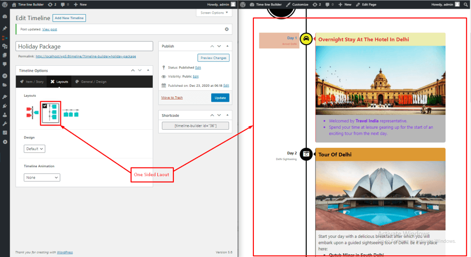
Task: Expand the Screen Options panel
Action: click(x=214, y=13)
